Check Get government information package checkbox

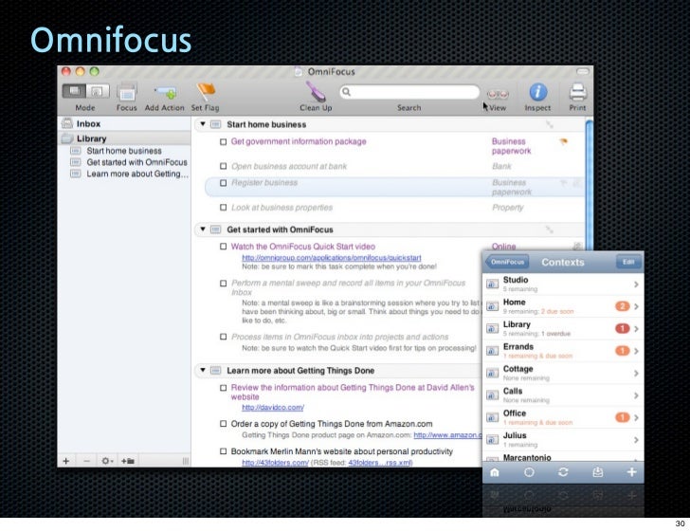pos(224,142)
